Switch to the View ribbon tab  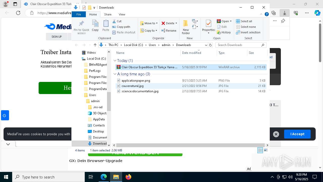pyautogui.click(x=122, y=14)
